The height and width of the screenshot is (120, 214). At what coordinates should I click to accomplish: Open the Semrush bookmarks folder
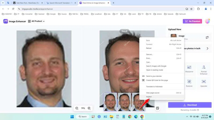click(181, 14)
